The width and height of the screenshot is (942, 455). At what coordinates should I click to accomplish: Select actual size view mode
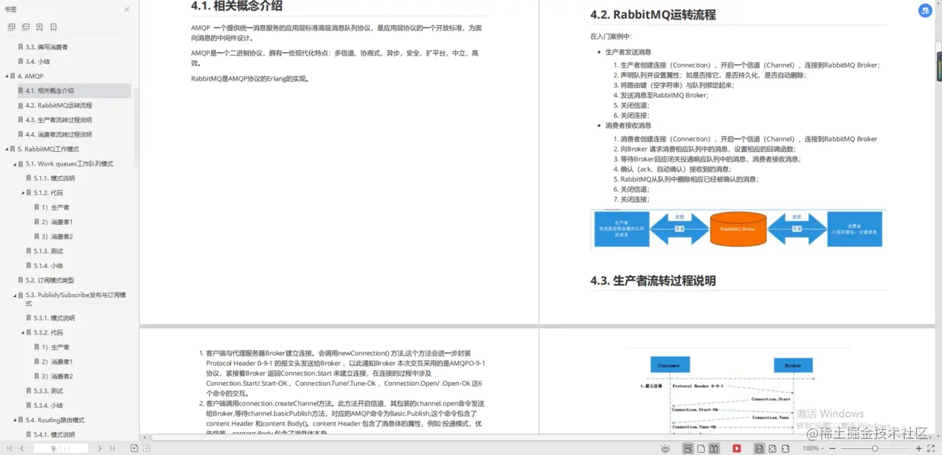[759, 449]
